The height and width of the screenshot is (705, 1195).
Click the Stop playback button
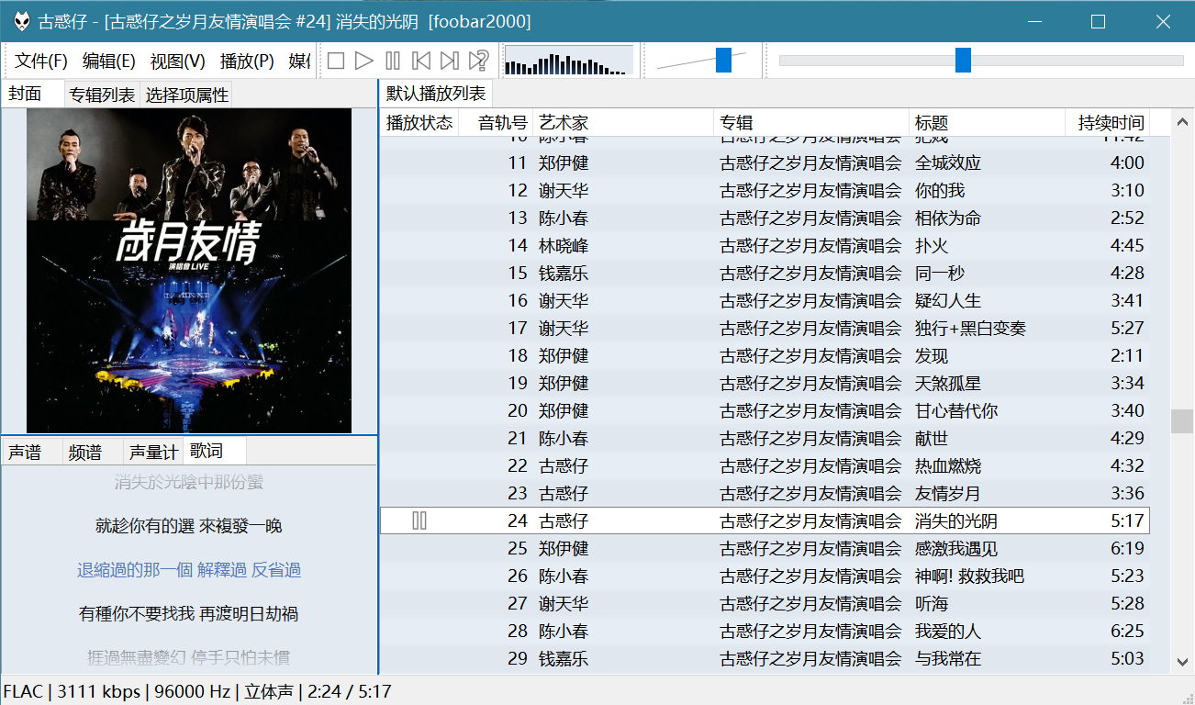pyautogui.click(x=336, y=61)
